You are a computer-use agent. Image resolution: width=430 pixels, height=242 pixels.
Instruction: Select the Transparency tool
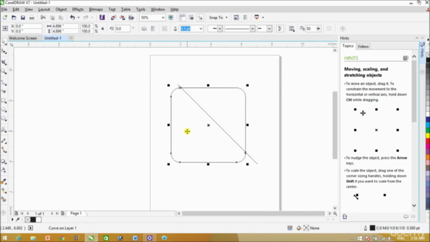click(4, 170)
